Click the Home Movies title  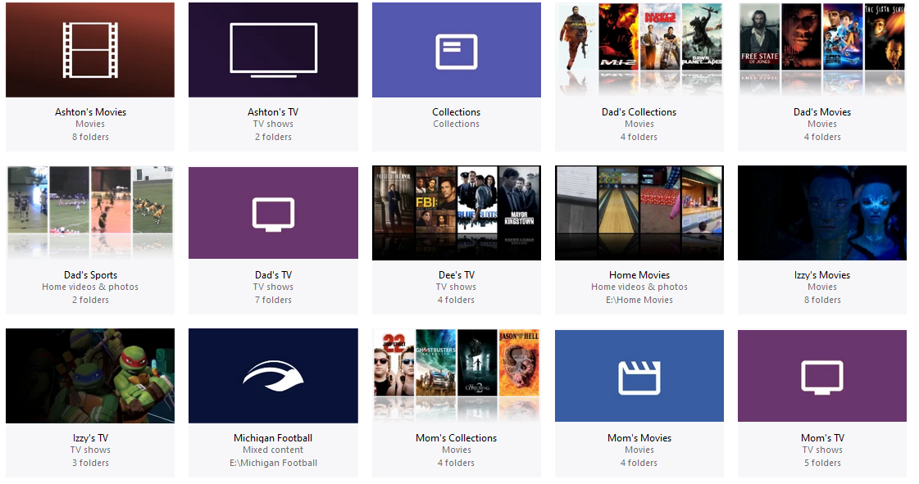(639, 275)
